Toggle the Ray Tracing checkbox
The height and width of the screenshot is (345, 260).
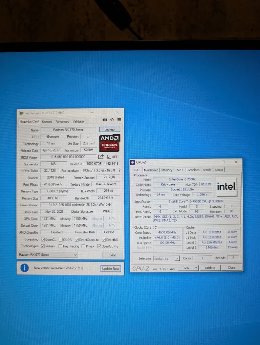click(x=60, y=246)
